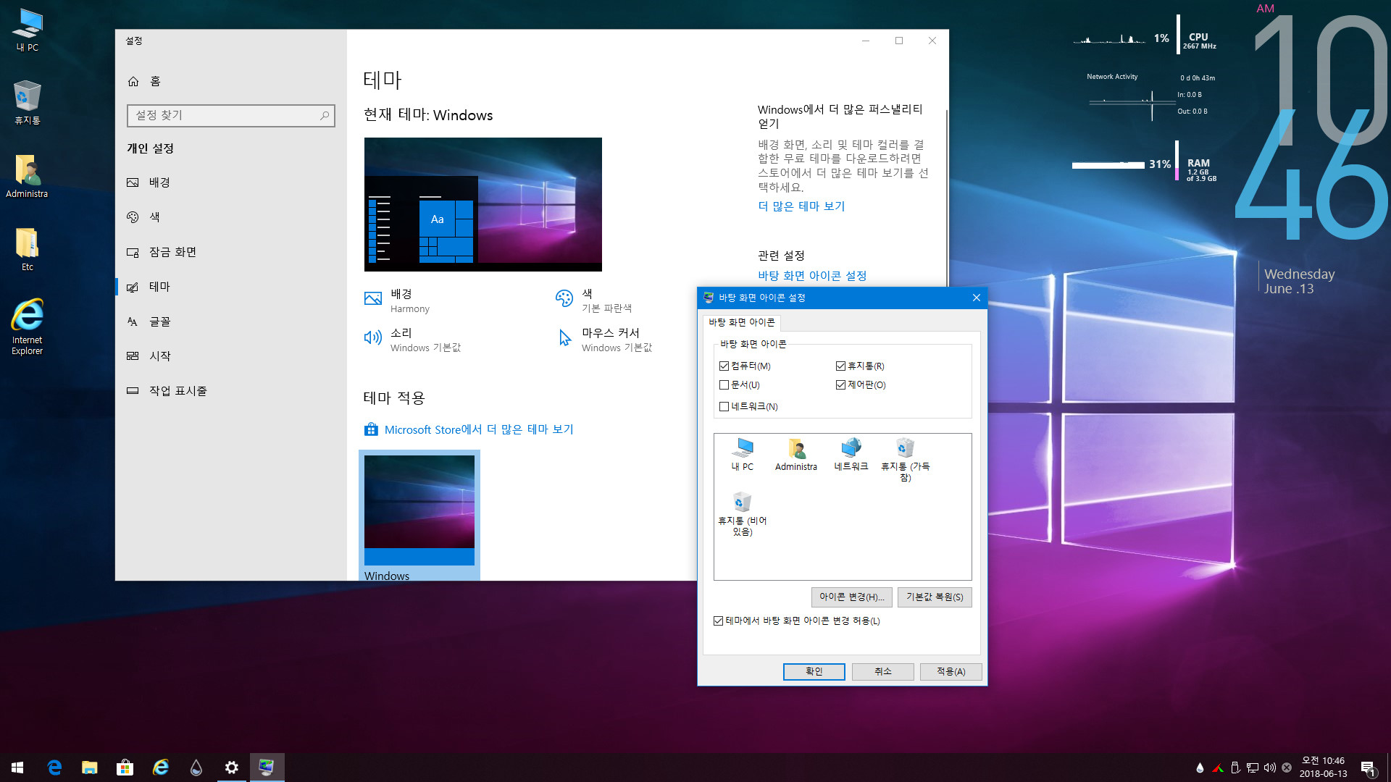
Task: Check the 문서(U) checkbox
Action: click(x=724, y=385)
